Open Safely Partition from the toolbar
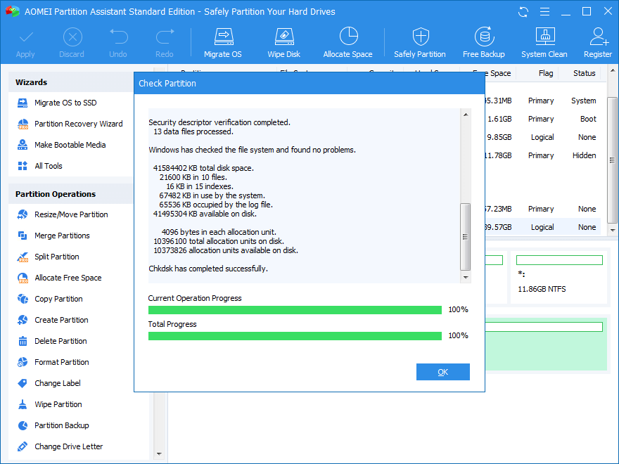 (420, 41)
